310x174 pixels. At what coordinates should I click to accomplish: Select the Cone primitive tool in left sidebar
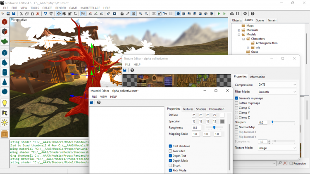tap(5, 82)
